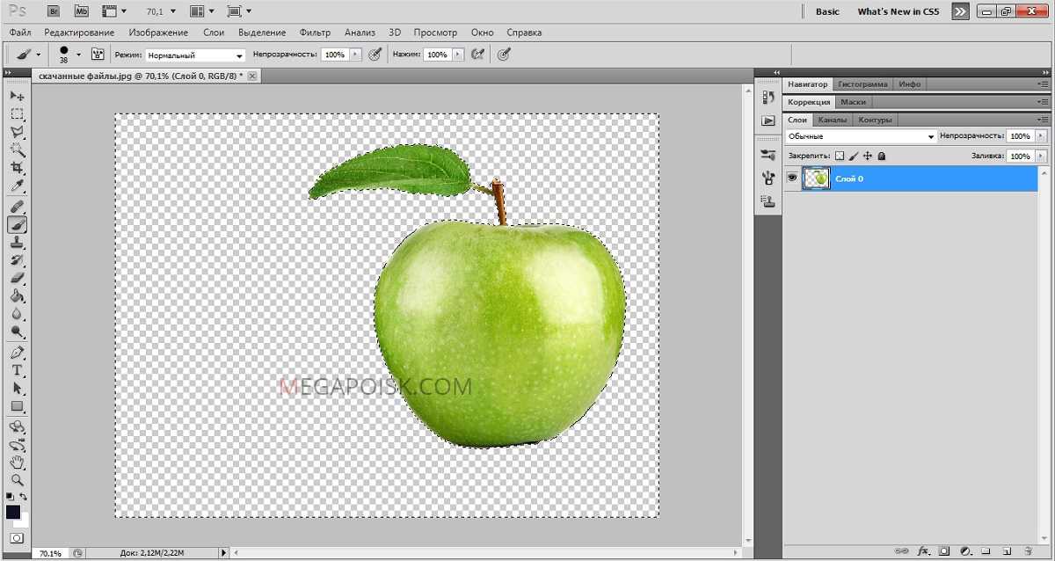Open the Режим blend mode dropdown

[x=194, y=55]
